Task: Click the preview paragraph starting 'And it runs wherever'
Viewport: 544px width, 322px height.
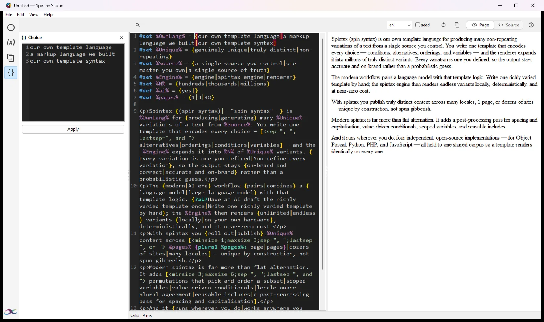Action: tap(432, 145)
